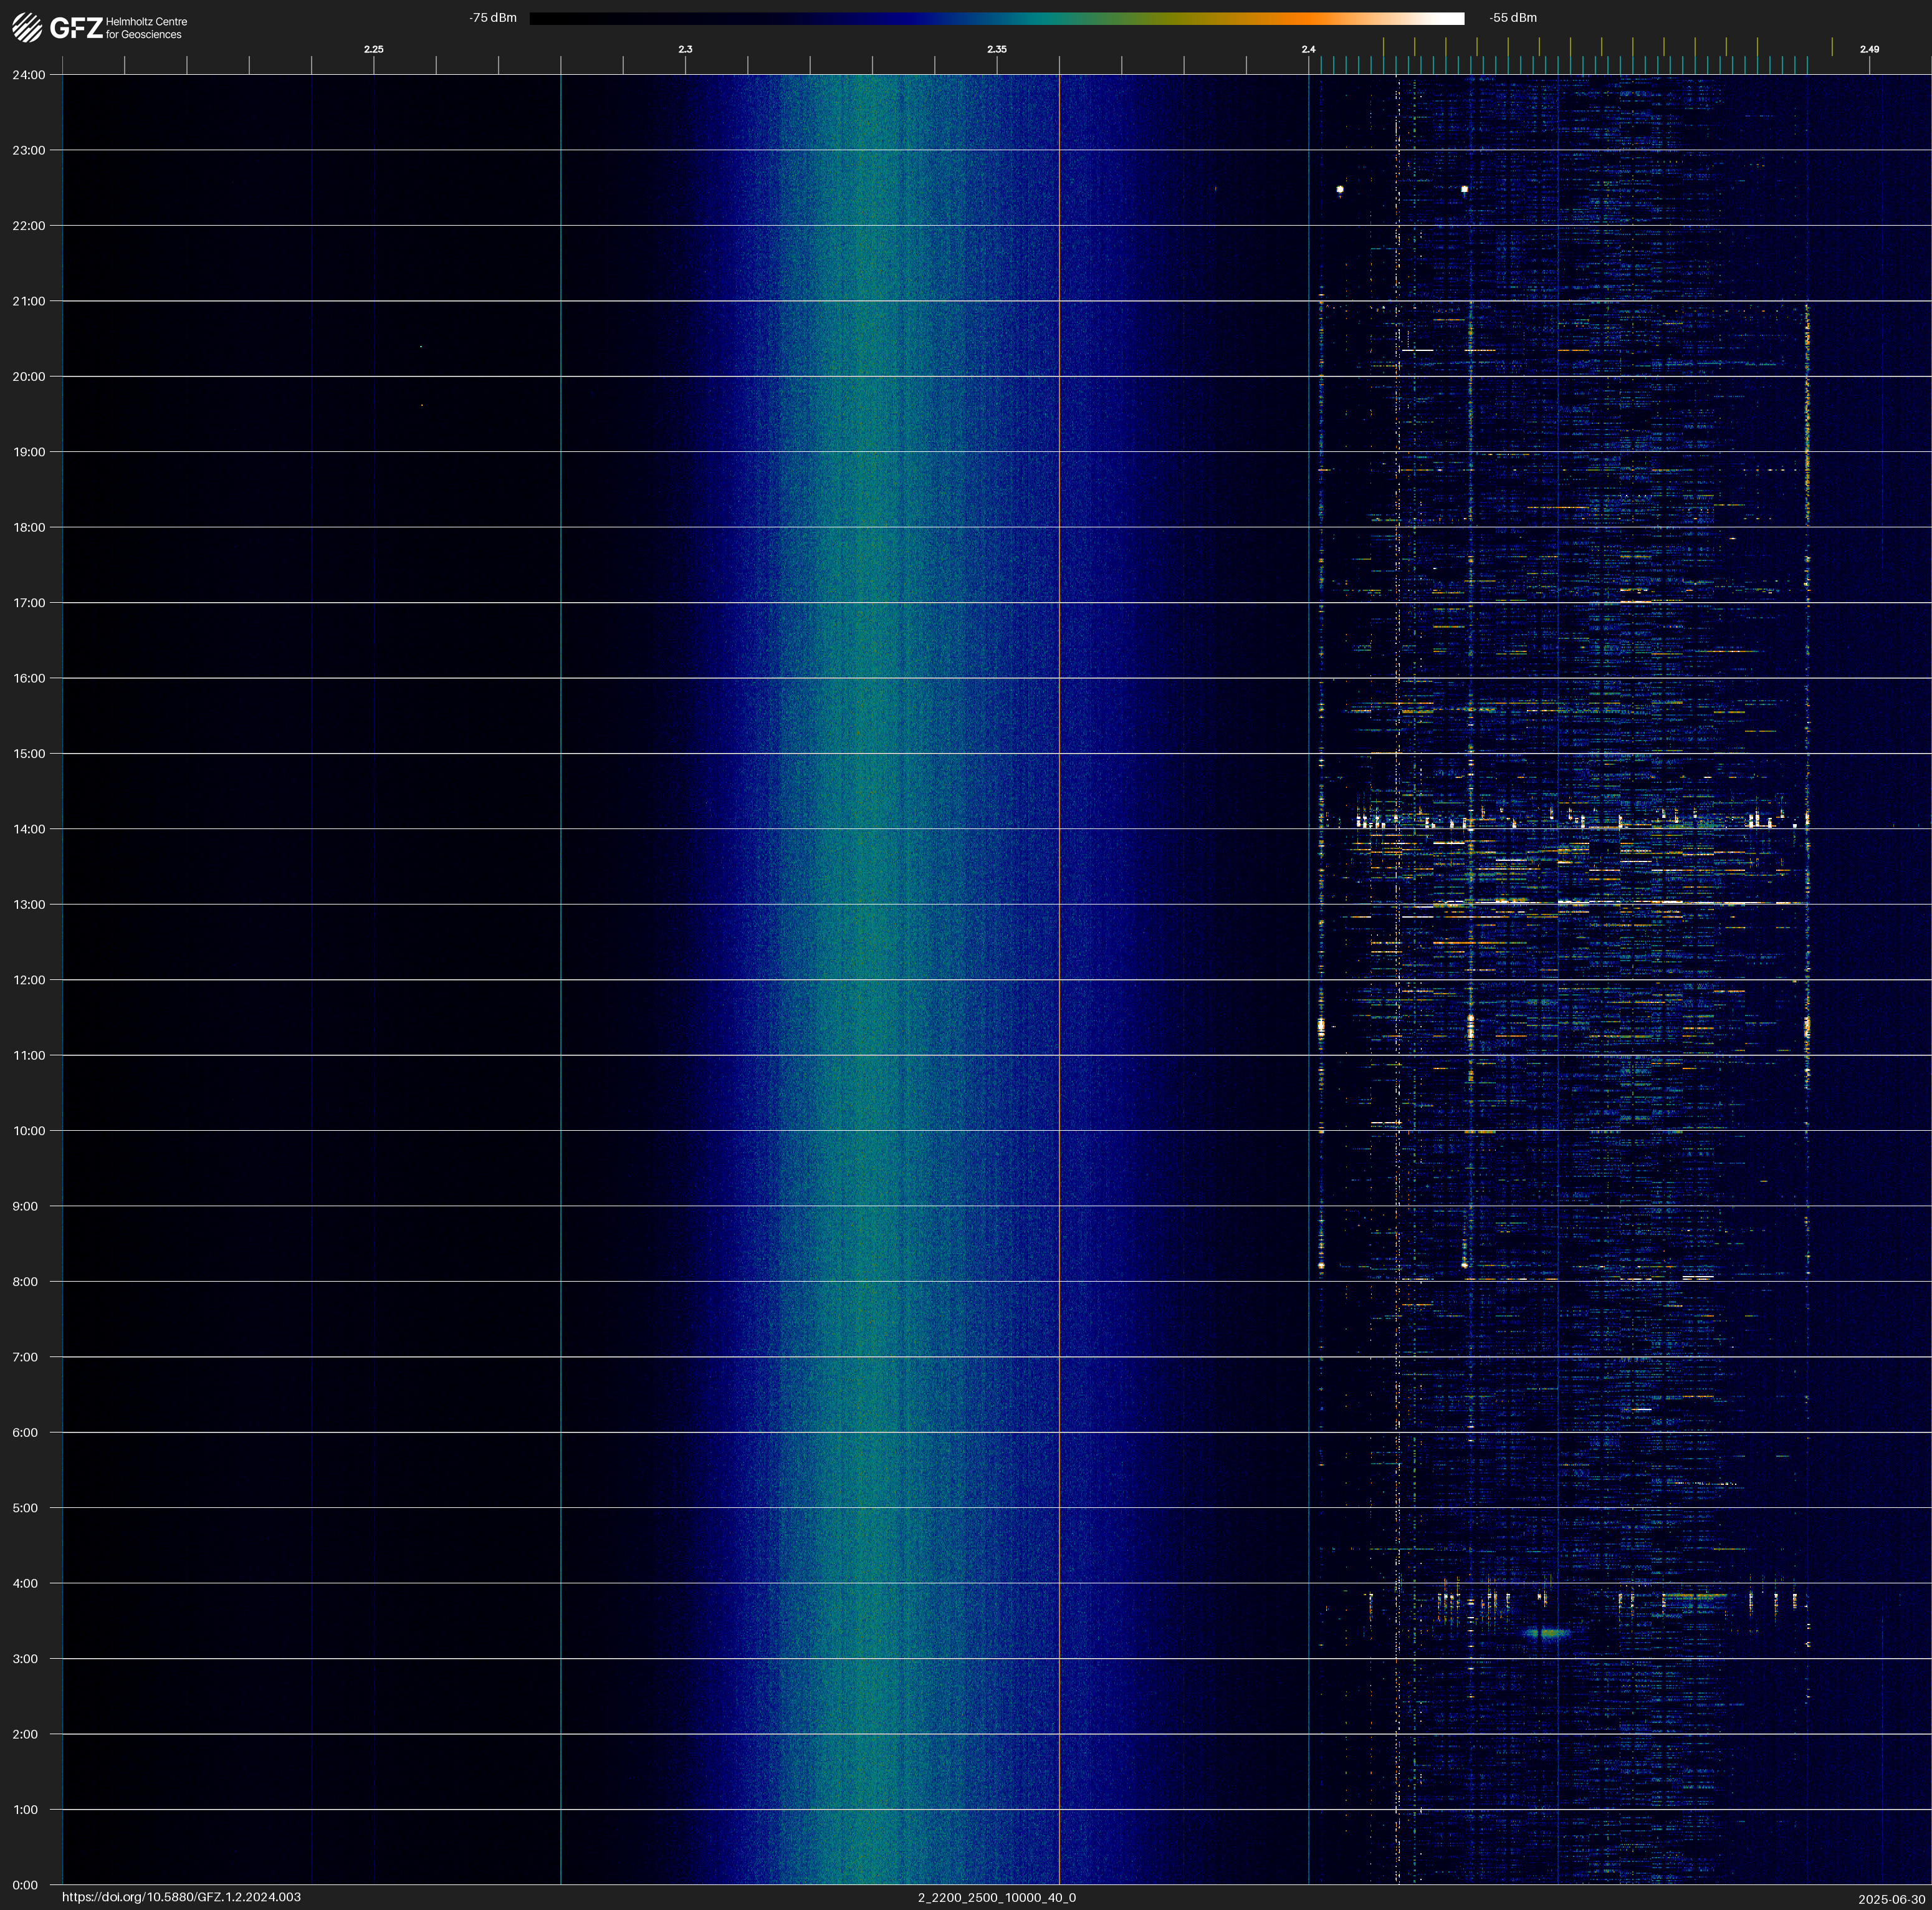The width and height of the screenshot is (1932, 1910).
Task: Click the 2.35 frequency tick label
Action: [x=996, y=49]
